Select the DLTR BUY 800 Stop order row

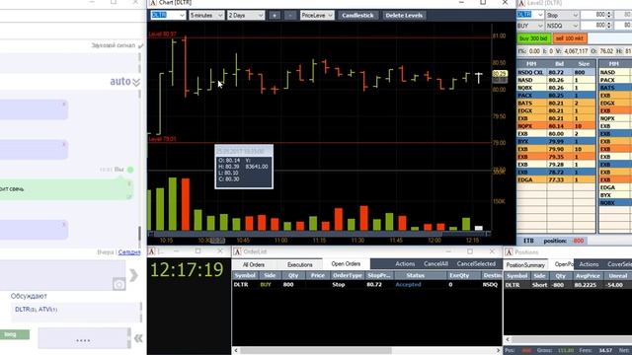tap(367, 285)
